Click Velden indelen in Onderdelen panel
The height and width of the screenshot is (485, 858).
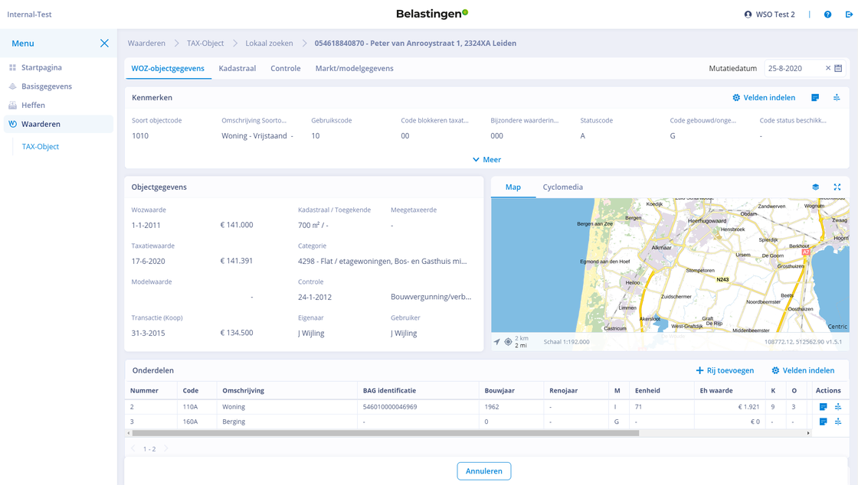click(x=803, y=370)
